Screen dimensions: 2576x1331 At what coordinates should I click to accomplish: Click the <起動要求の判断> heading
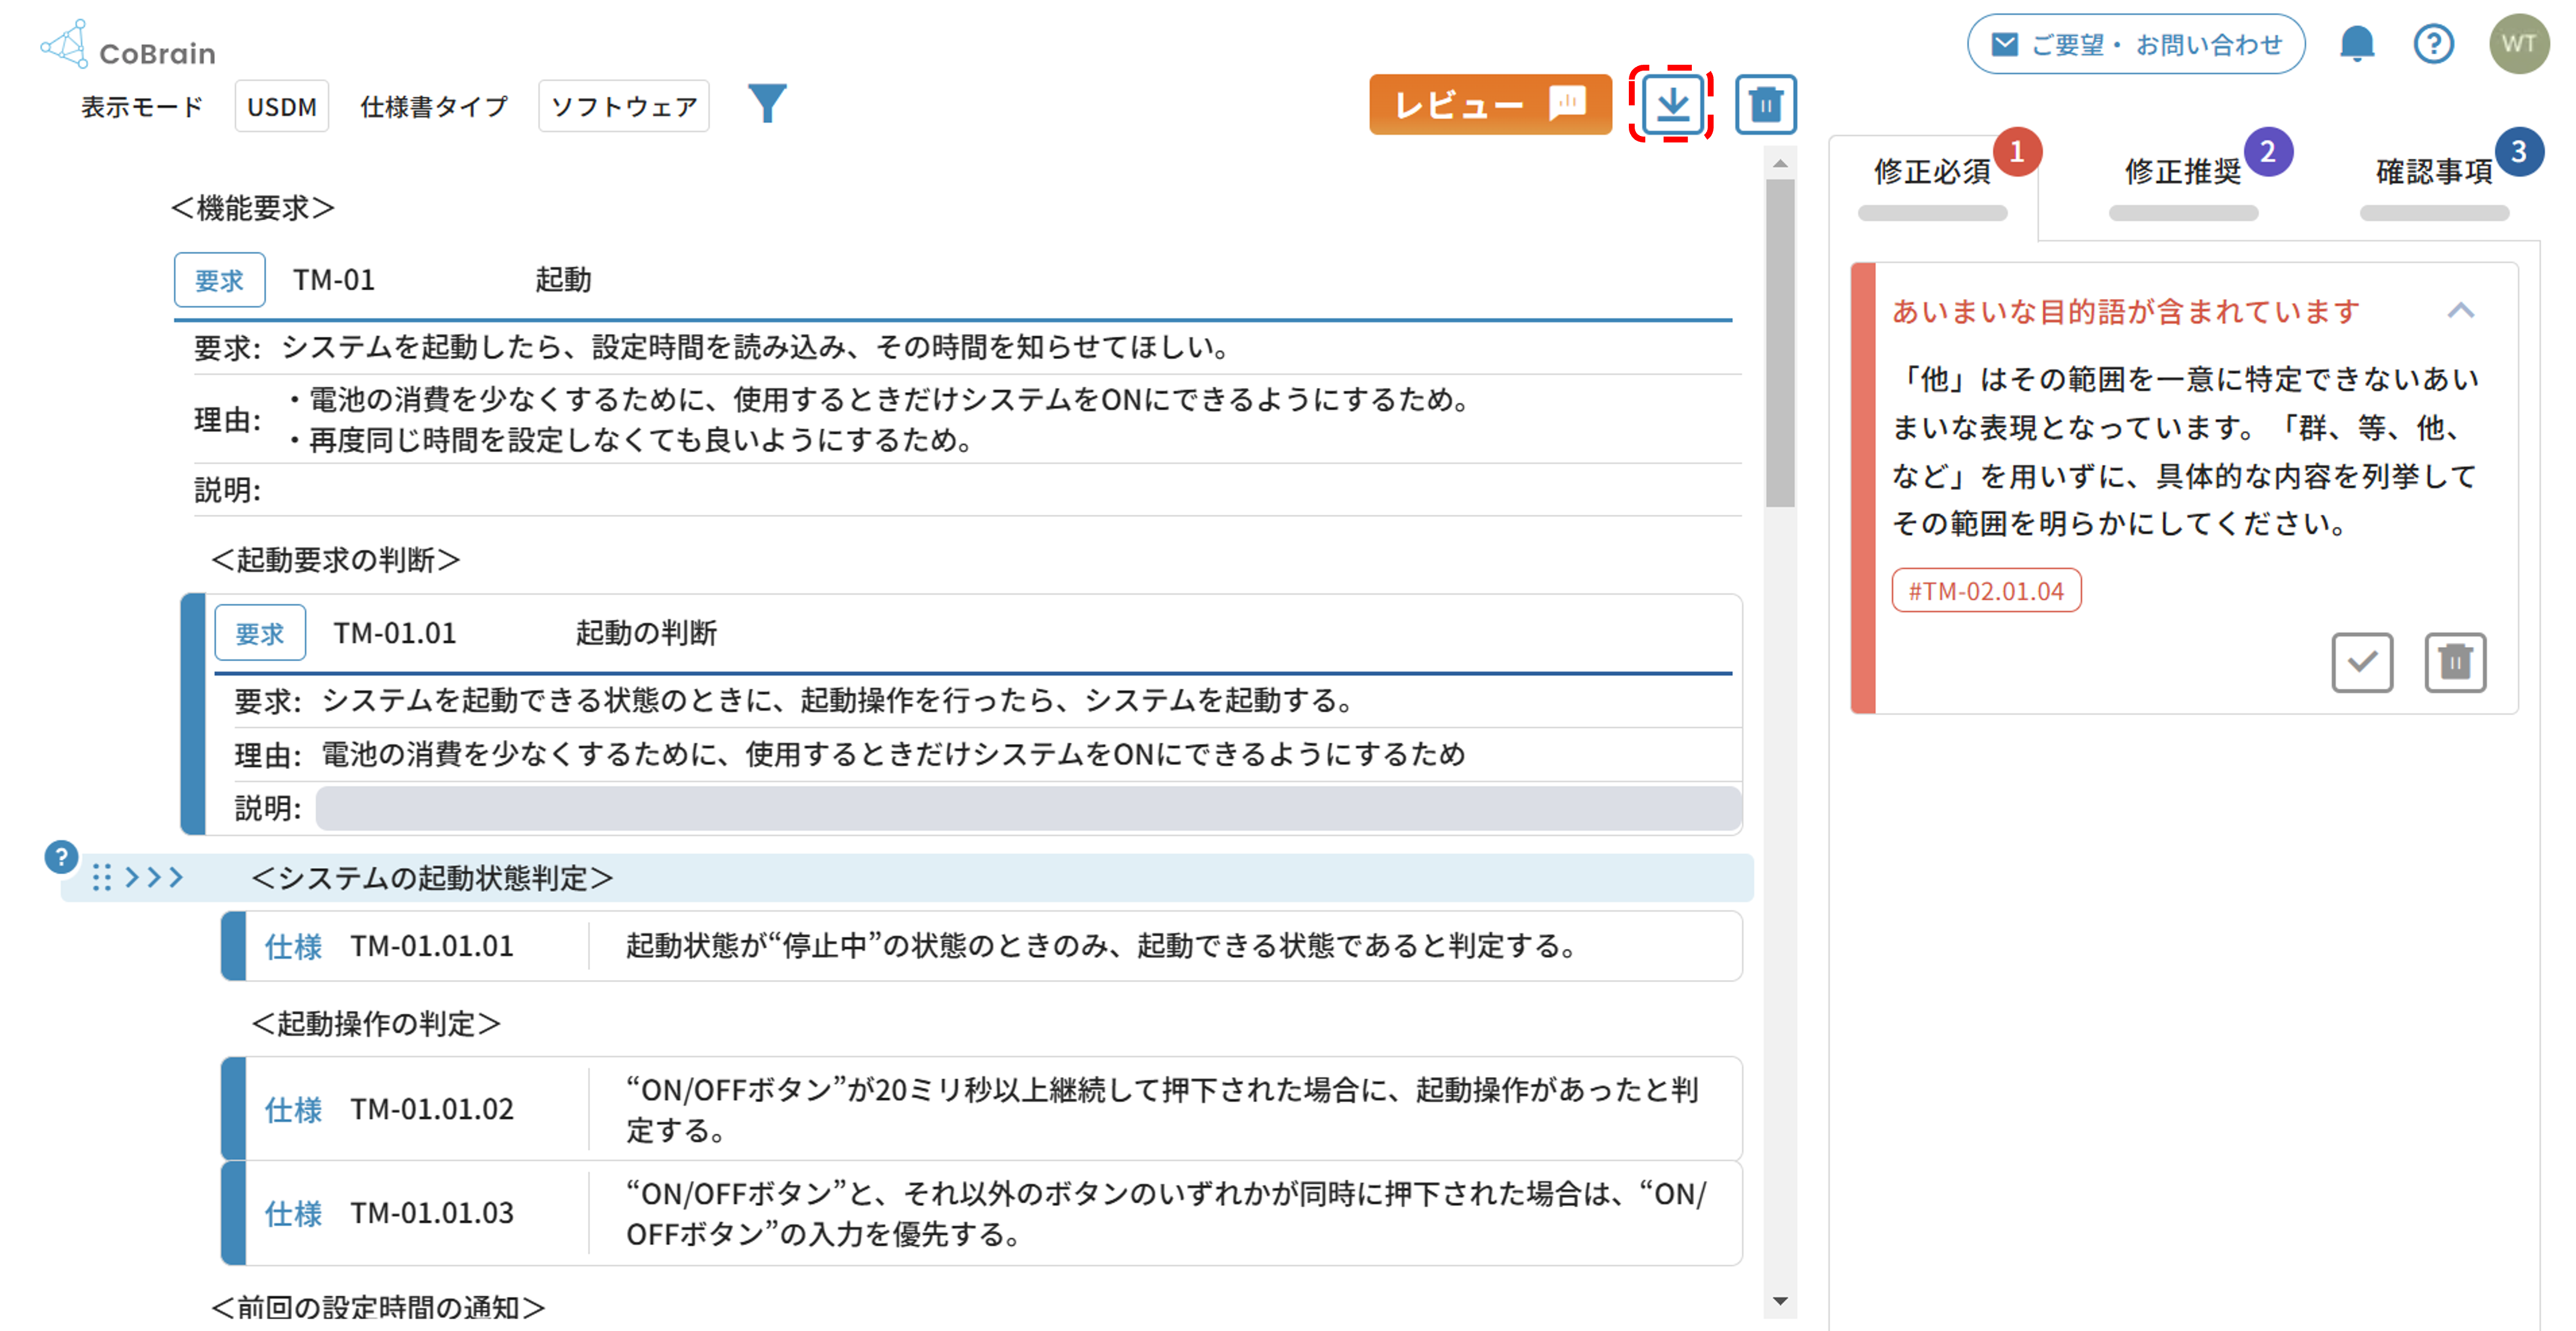coord(336,559)
